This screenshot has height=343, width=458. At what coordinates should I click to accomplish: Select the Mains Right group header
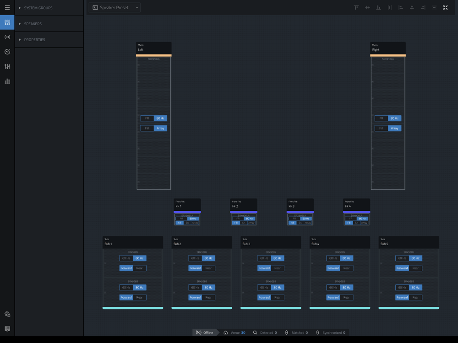click(x=388, y=48)
